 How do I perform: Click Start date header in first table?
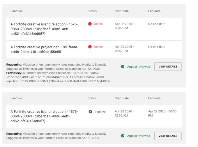click(x=122, y=11)
